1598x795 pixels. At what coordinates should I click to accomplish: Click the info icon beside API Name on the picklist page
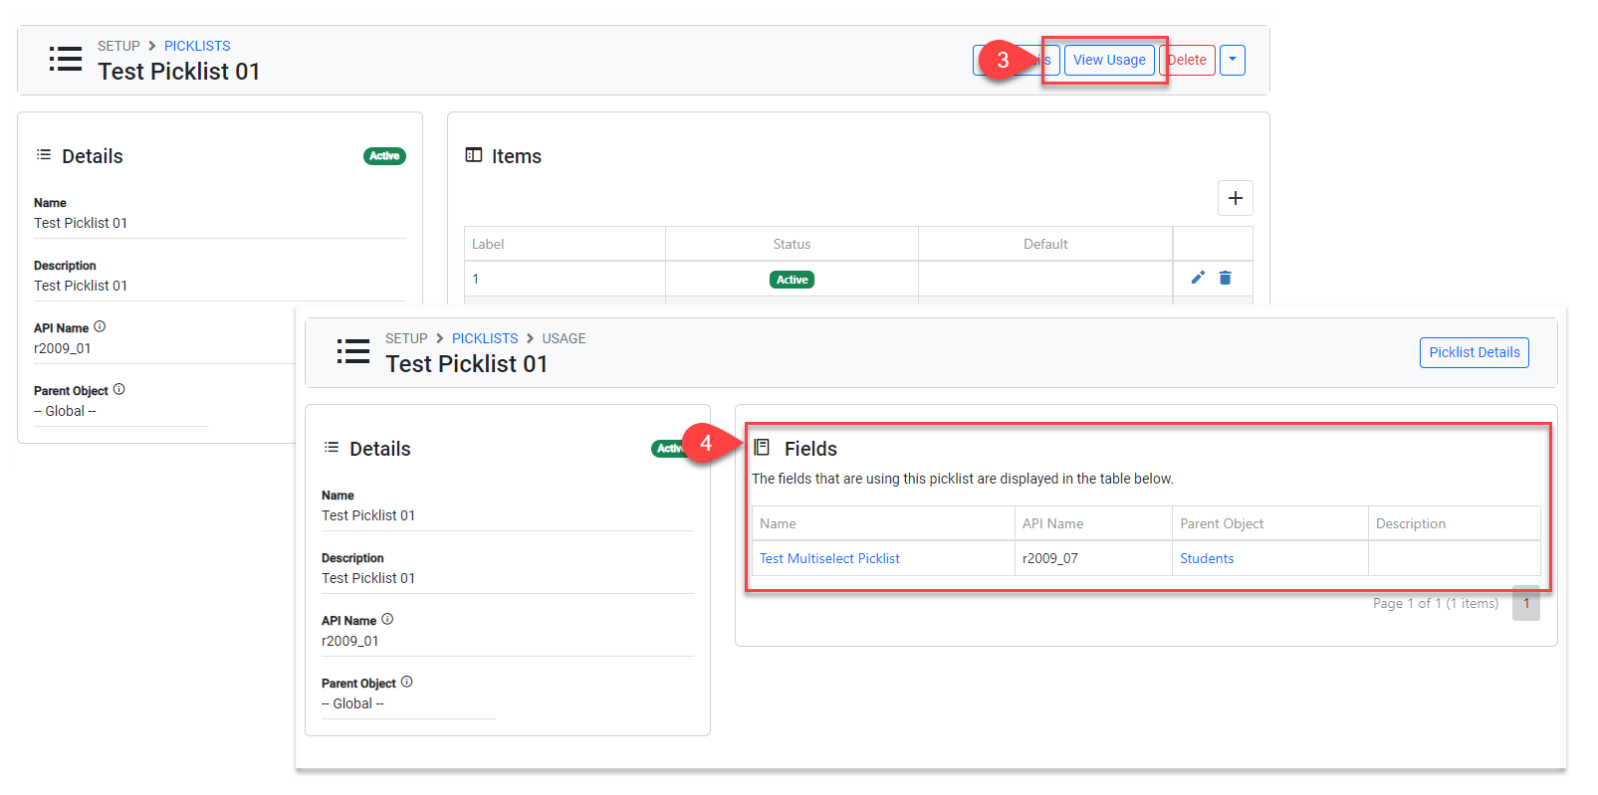click(x=100, y=326)
